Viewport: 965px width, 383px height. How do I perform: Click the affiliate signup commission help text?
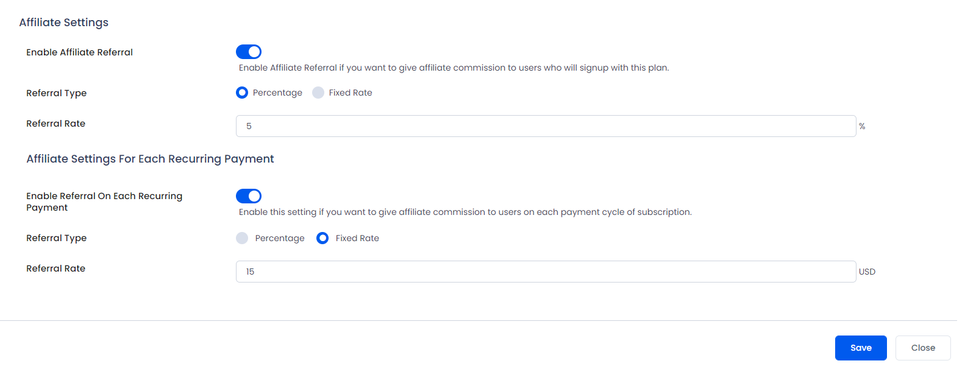pyautogui.click(x=454, y=68)
